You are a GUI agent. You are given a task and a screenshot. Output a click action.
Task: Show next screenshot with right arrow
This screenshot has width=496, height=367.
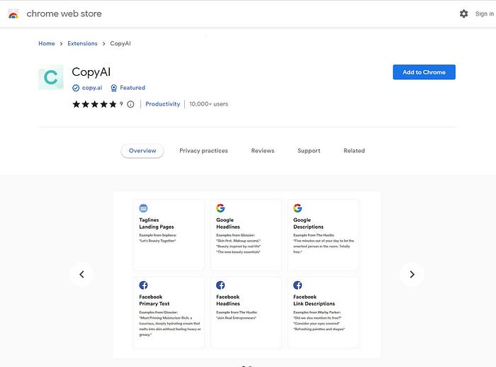pos(412,274)
